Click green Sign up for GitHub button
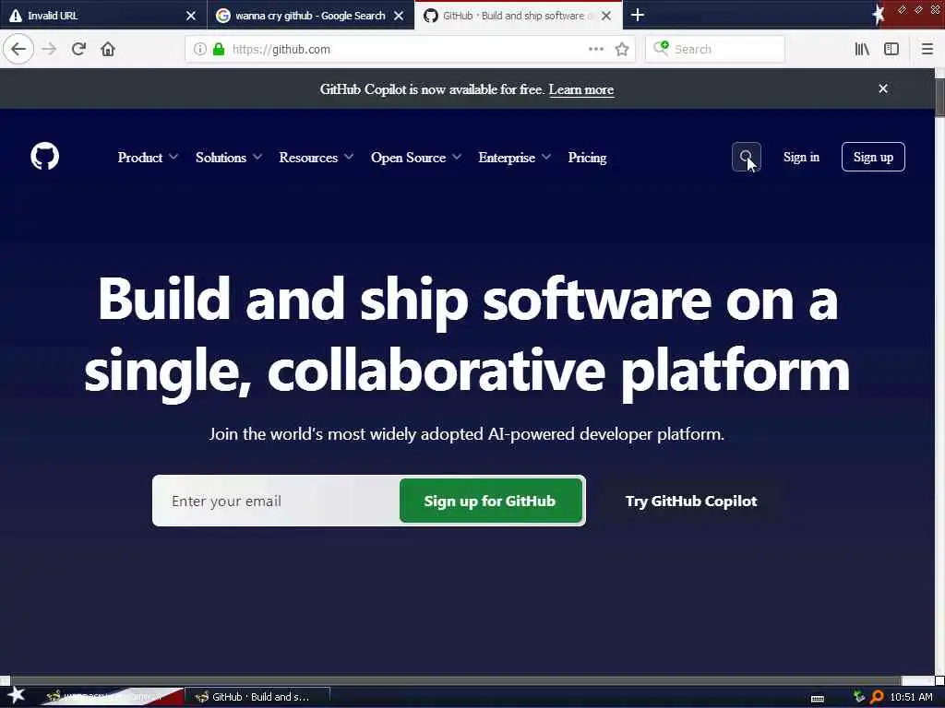Screen dimensions: 945x708 (491, 501)
